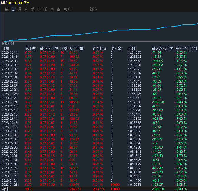Select the 日 daily statistics tab

pyautogui.click(x=13, y=9)
